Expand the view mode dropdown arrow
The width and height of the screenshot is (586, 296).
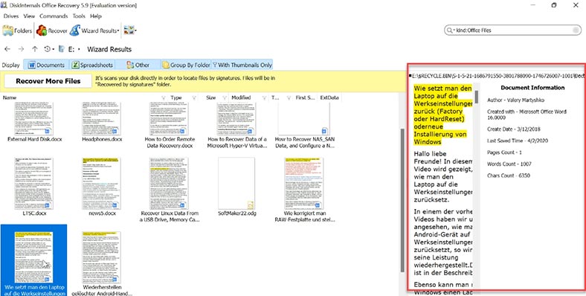click(x=135, y=30)
